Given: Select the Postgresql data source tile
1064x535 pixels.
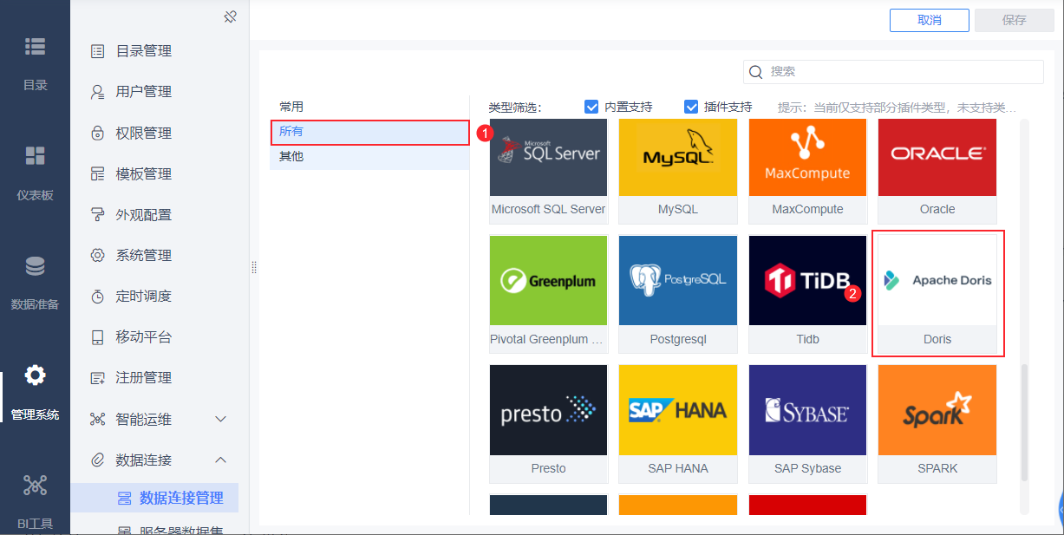Looking at the screenshot, I should (678, 294).
